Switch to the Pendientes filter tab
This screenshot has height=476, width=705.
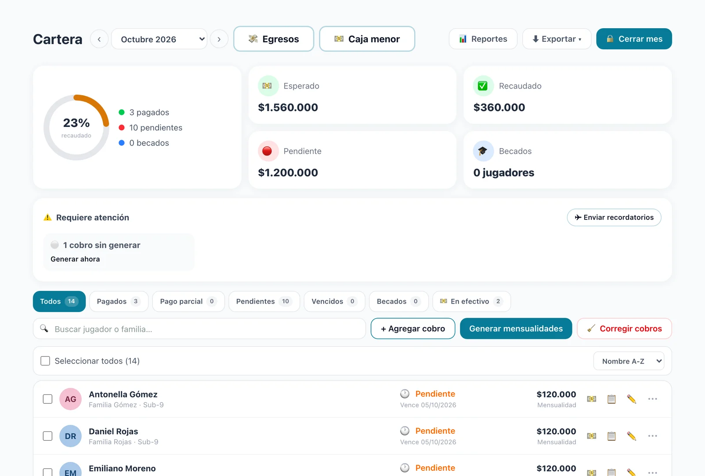[x=264, y=301]
